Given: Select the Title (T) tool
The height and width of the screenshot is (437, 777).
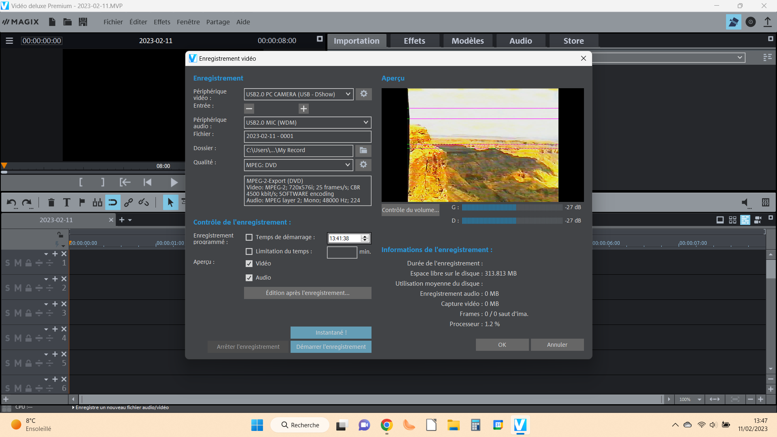Looking at the screenshot, I should 67,202.
